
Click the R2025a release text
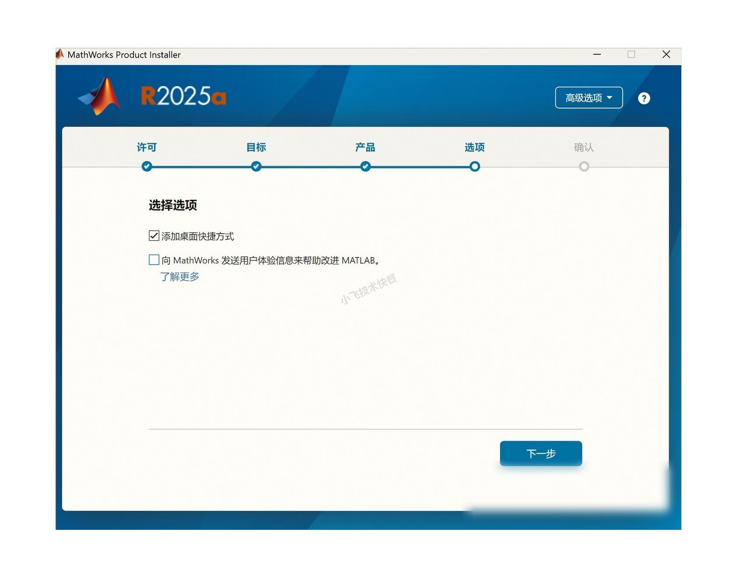183,96
